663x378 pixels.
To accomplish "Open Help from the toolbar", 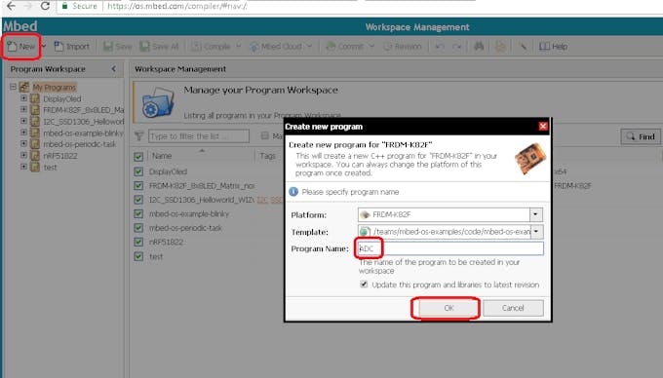I will pyautogui.click(x=554, y=47).
